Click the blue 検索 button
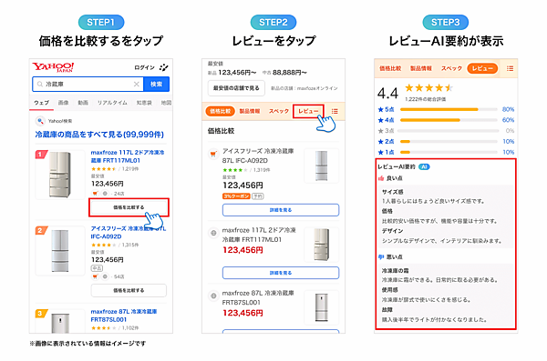 [156, 85]
